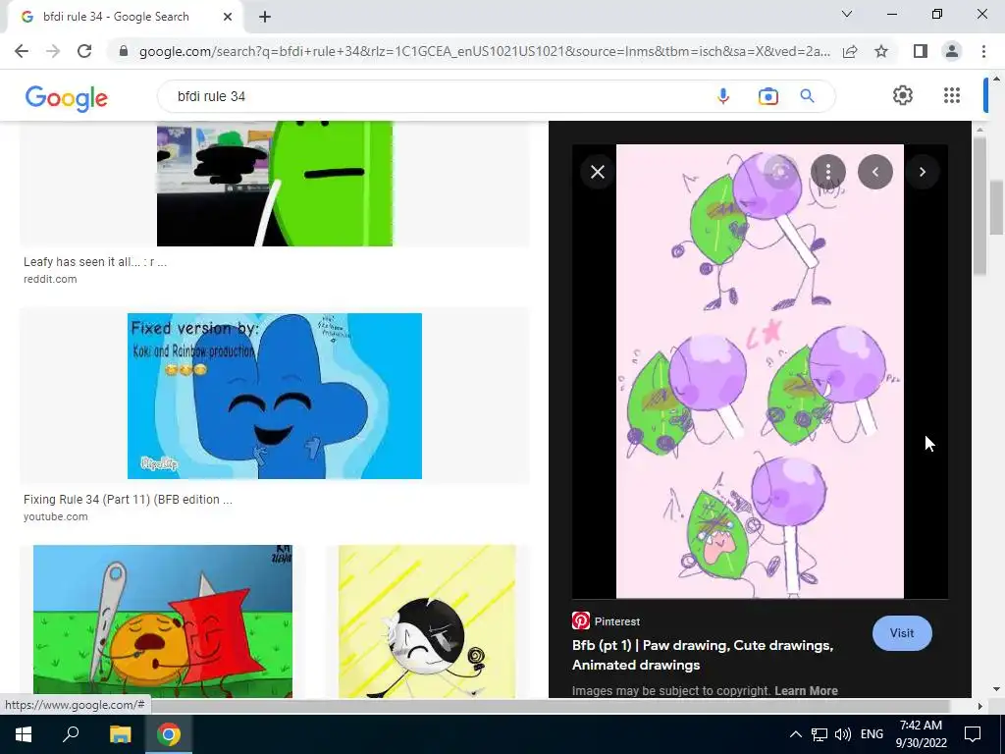Show the next image in the preview
The width and height of the screenshot is (1005, 754).
pyautogui.click(x=923, y=172)
